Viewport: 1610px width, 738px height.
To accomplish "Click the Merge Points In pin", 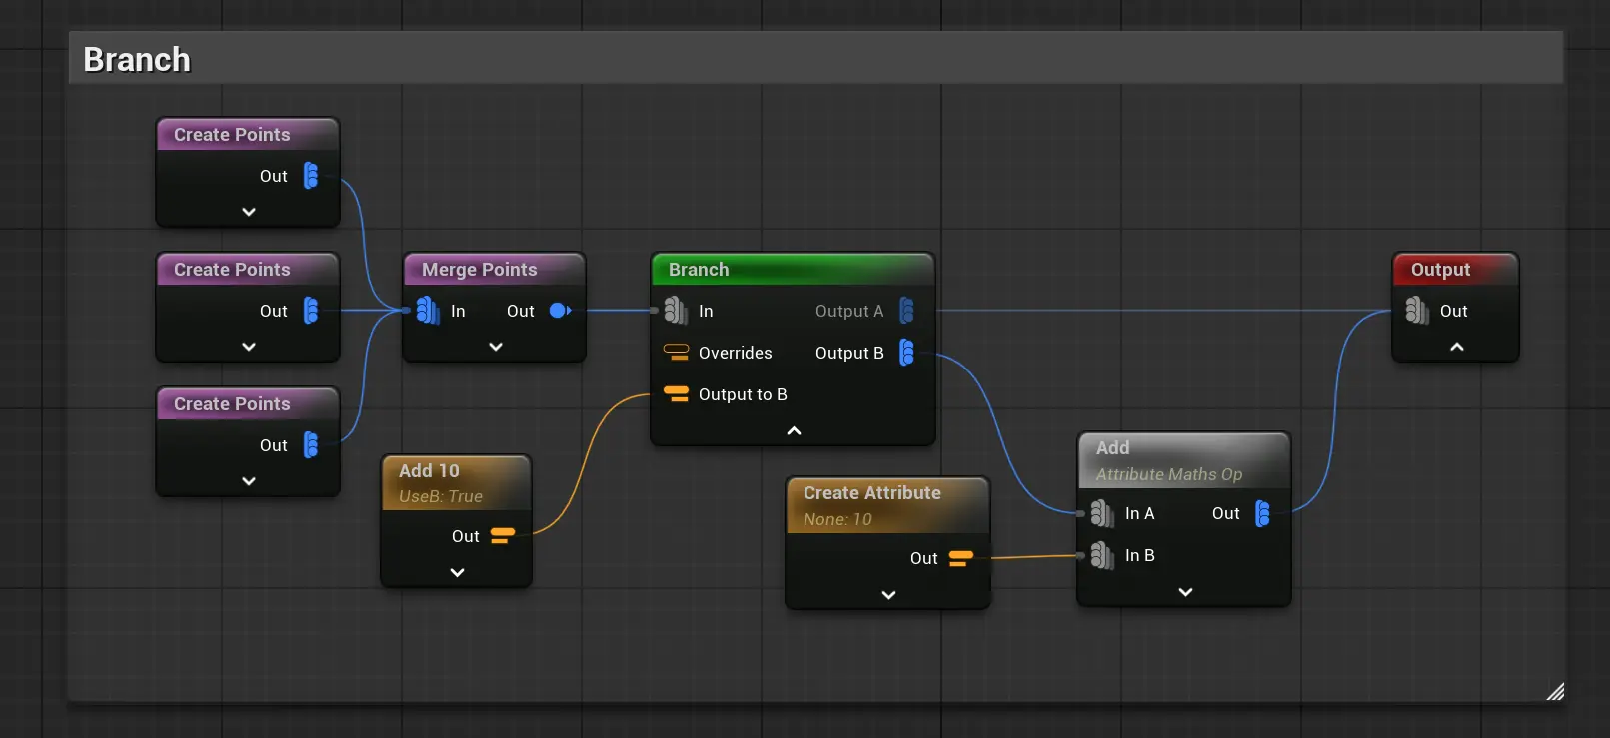I will pyautogui.click(x=427, y=311).
